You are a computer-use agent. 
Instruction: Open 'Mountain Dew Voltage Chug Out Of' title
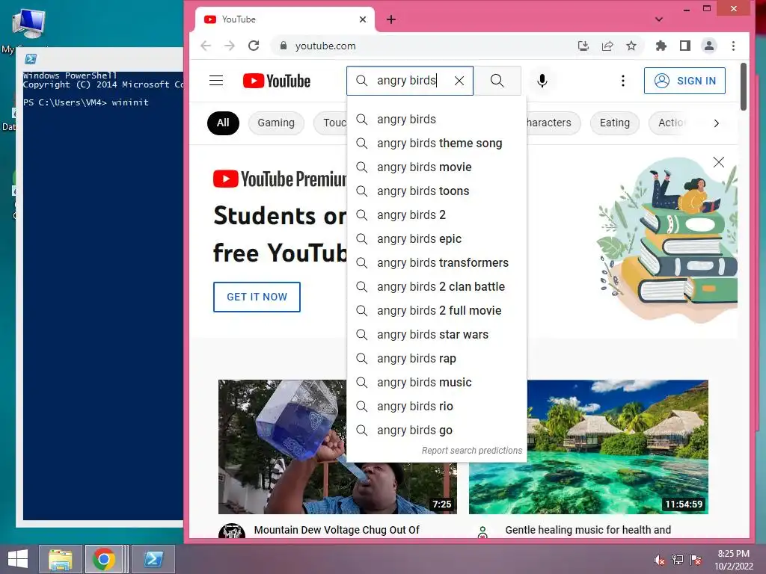337,530
